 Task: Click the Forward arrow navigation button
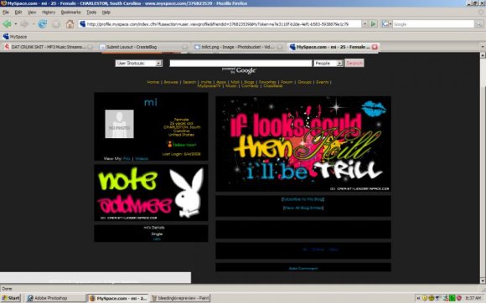pyautogui.click(x=24, y=23)
